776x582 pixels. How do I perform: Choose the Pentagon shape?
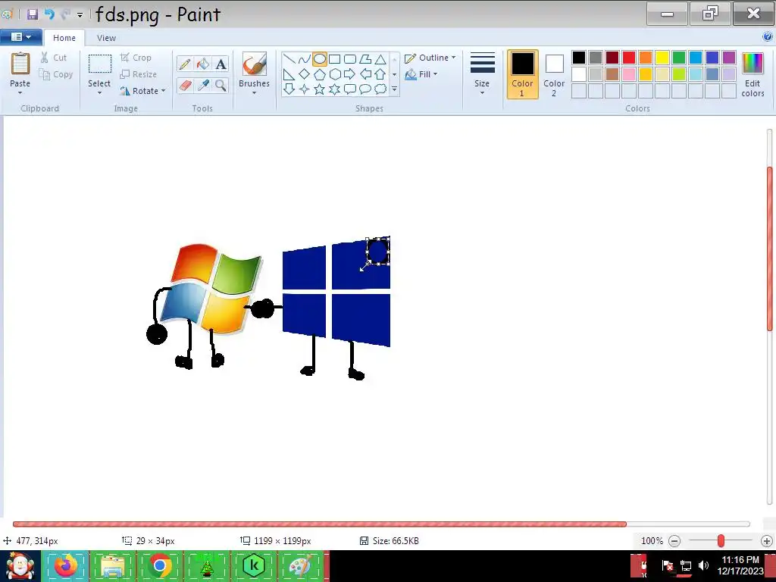(x=320, y=74)
